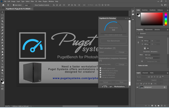Select the Rectangle shape tool
This screenshot has width=169, height=108.
click(2, 67)
